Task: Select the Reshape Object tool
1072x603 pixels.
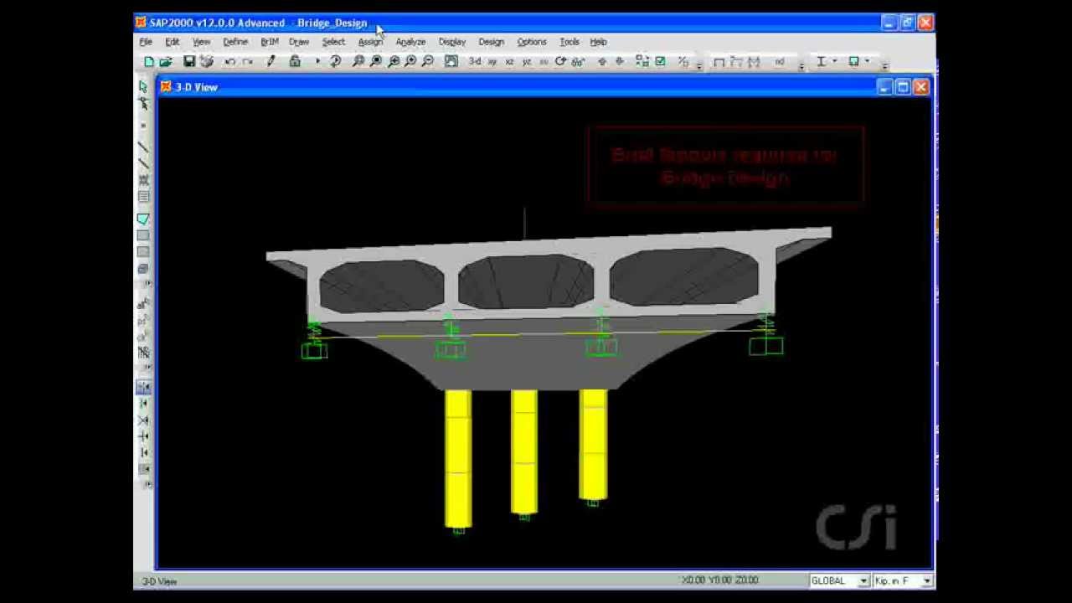Action: click(143, 103)
